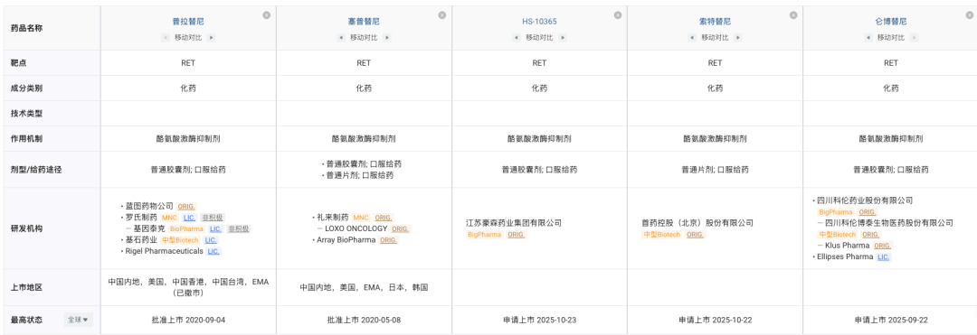Move 塞普替尼 column left with arrow icon

(x=341, y=37)
